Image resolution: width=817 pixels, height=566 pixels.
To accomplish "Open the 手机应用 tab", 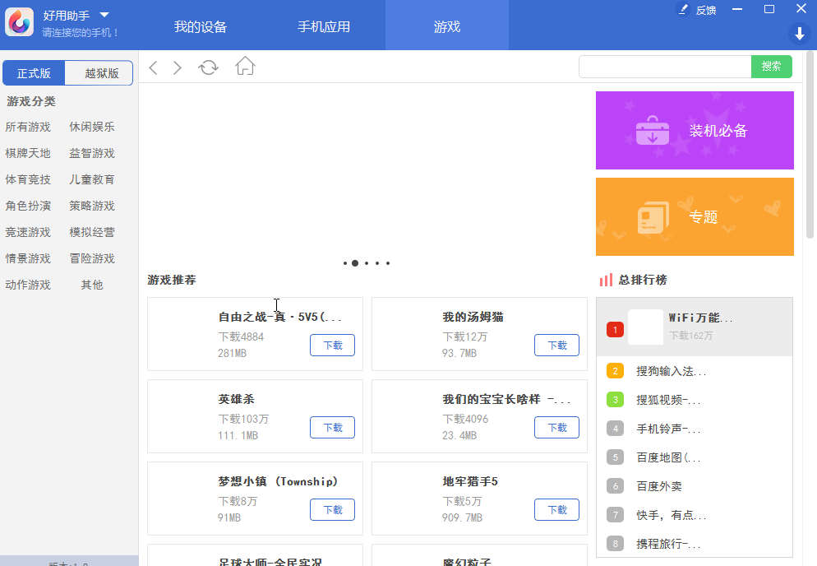I will (324, 26).
